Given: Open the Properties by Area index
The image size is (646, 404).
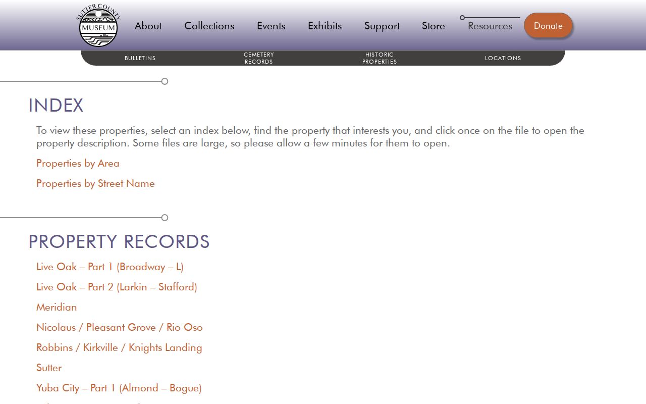Looking at the screenshot, I should [x=78, y=163].
